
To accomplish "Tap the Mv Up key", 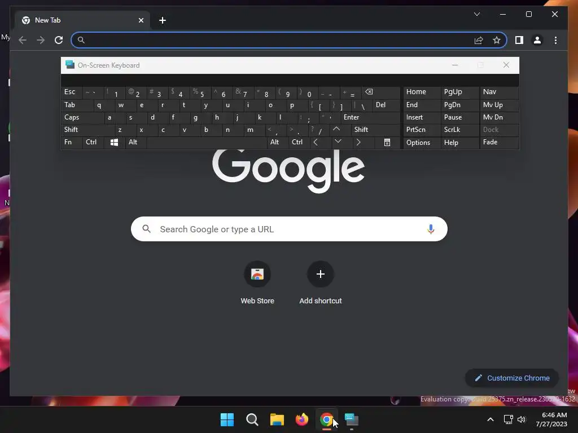I will click(499, 105).
